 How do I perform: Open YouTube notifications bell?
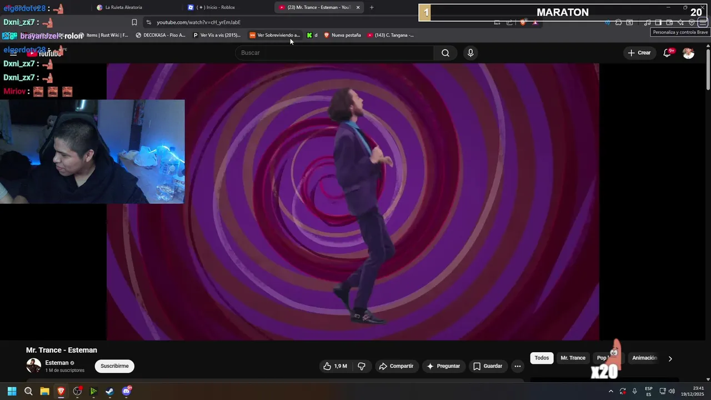tap(668, 53)
